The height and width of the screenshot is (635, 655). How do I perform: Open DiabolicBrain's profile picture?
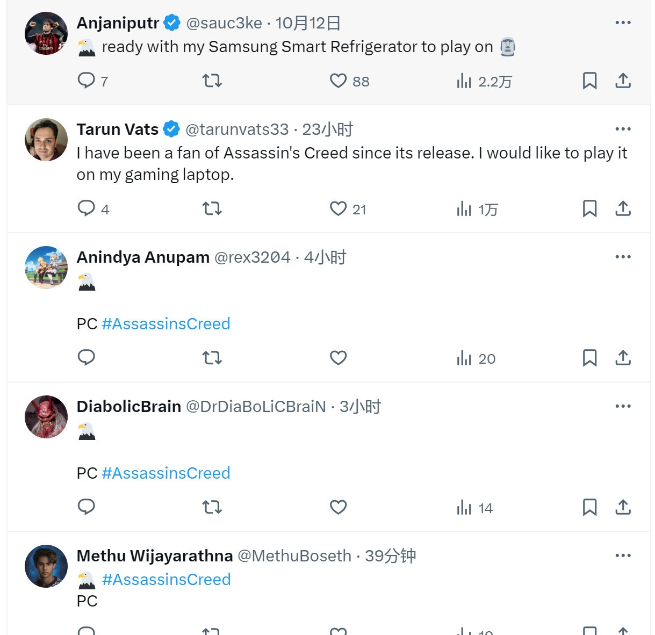pyautogui.click(x=46, y=417)
